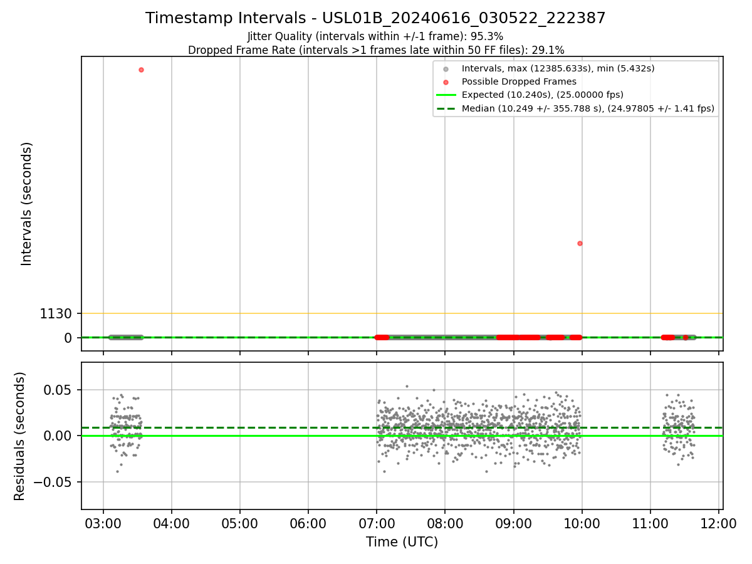Viewport: 752px width, 564px height.
Task: Click the Dropped Frame Rate subtitle line
Action: pyautogui.click(x=376, y=50)
